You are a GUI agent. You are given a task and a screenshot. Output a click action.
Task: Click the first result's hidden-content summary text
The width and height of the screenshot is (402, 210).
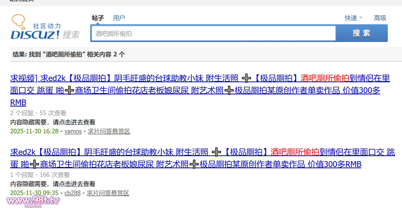coord(53,122)
